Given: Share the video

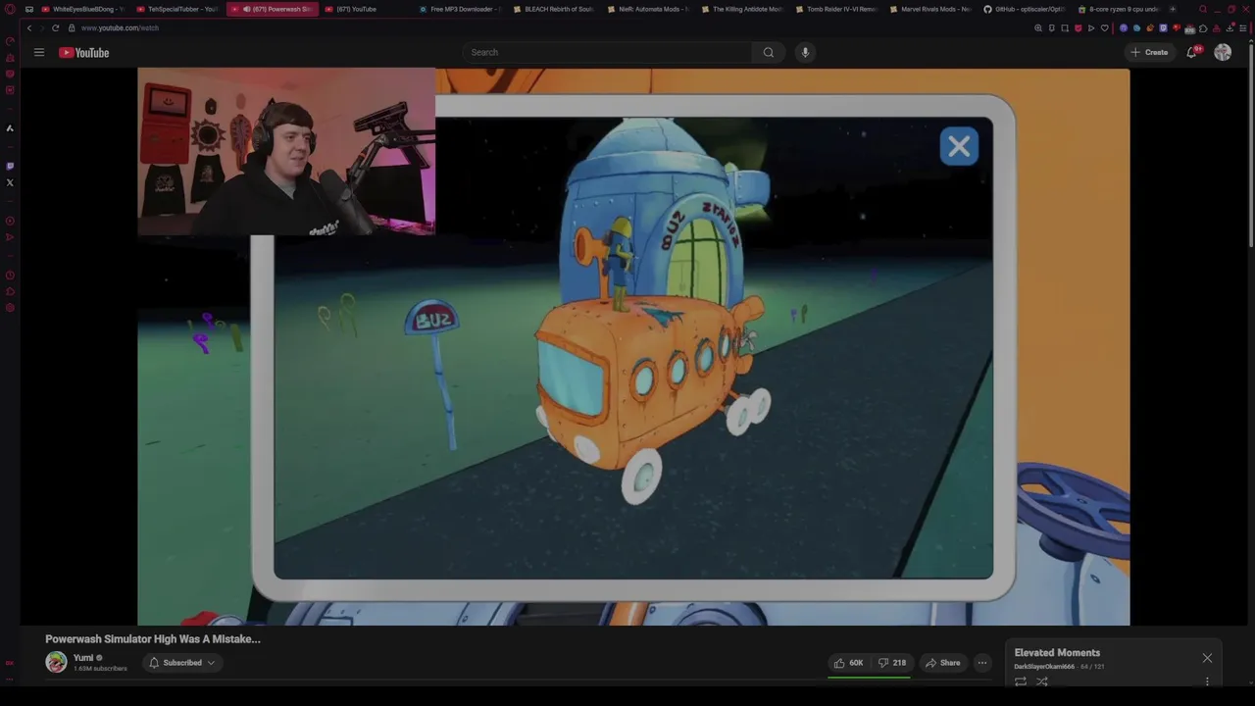Looking at the screenshot, I should click(x=942, y=663).
